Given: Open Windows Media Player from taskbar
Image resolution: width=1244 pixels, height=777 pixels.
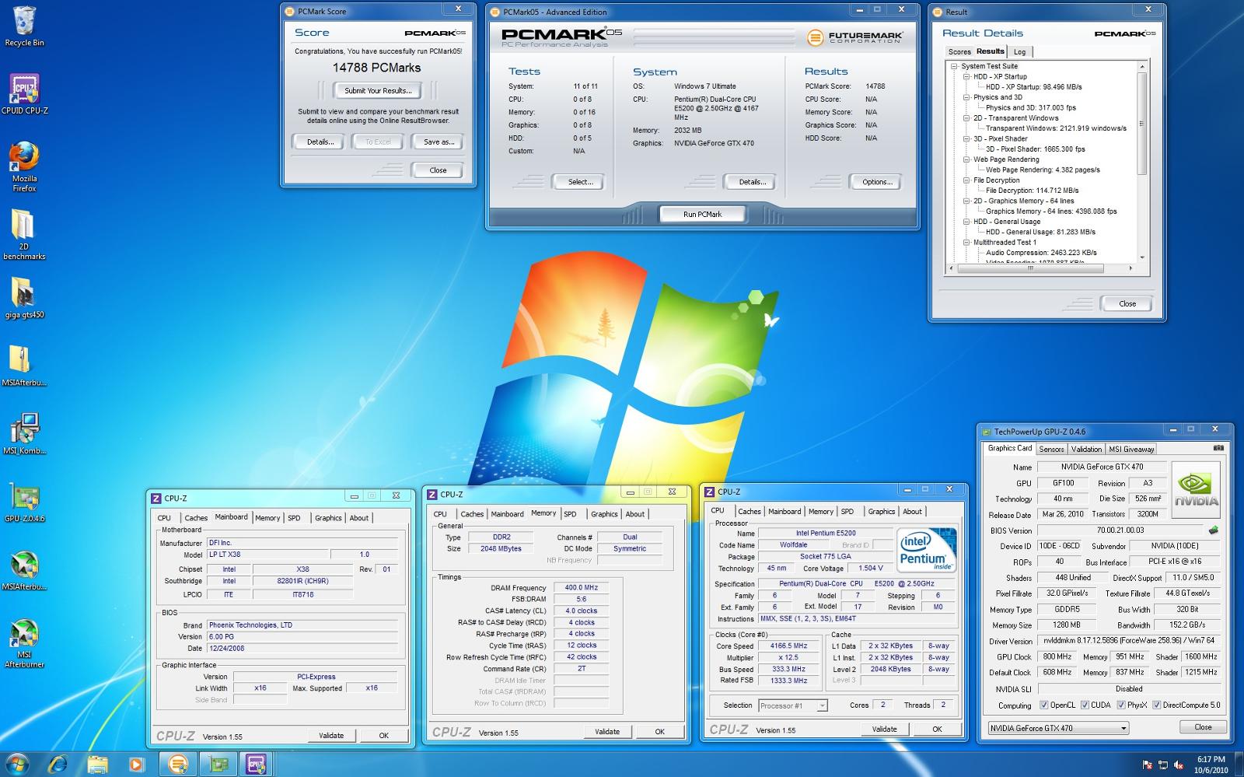Looking at the screenshot, I should 136,764.
